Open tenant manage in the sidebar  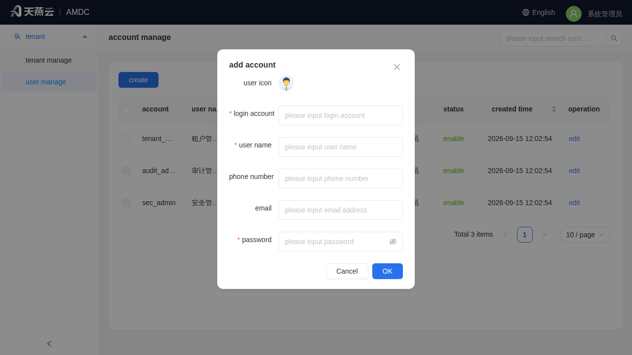pos(49,60)
